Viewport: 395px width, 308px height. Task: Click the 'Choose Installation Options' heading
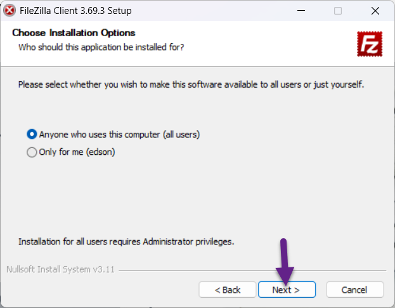click(x=74, y=33)
